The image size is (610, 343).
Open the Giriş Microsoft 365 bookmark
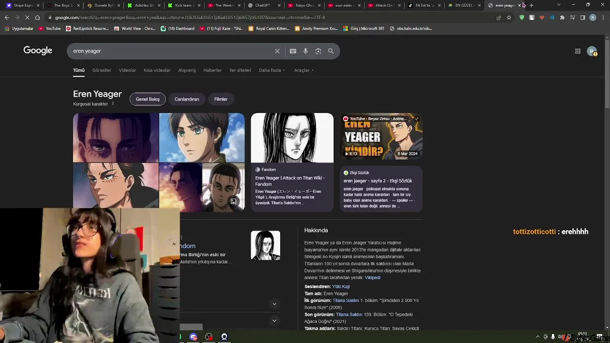pyautogui.click(x=364, y=29)
